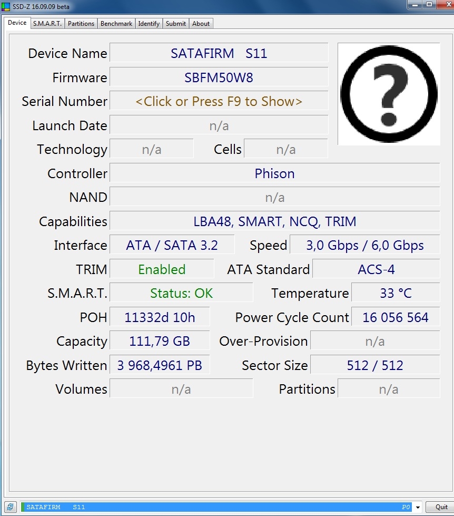Go to the Benchmark tab
The width and height of the screenshot is (454, 516).
(x=116, y=23)
